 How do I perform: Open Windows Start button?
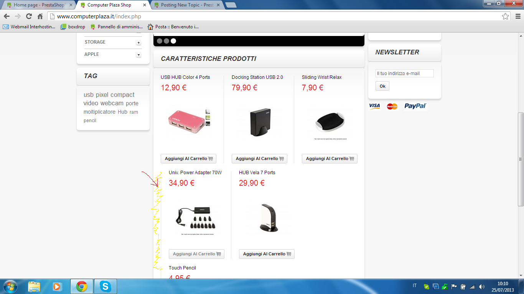(x=10, y=286)
